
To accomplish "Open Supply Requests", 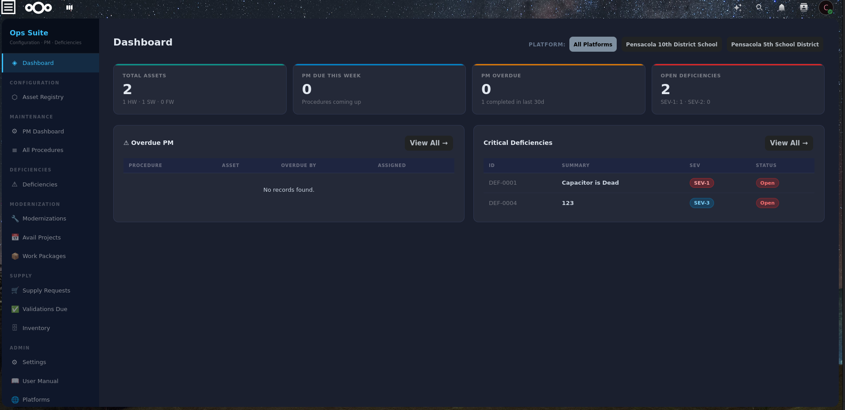I will (x=50, y=291).
